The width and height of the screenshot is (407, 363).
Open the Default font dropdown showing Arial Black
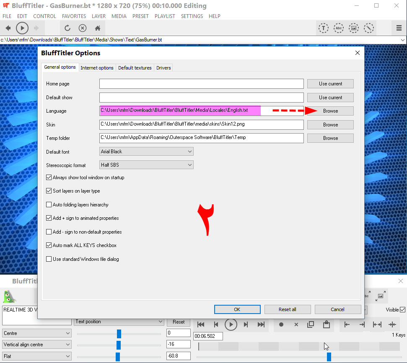[146, 152]
